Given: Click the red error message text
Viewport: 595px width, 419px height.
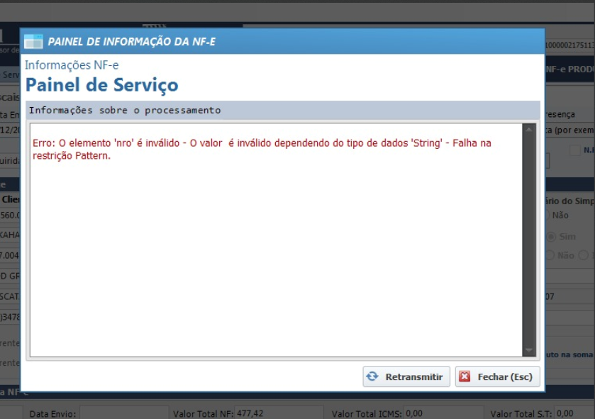Looking at the screenshot, I should coord(262,149).
